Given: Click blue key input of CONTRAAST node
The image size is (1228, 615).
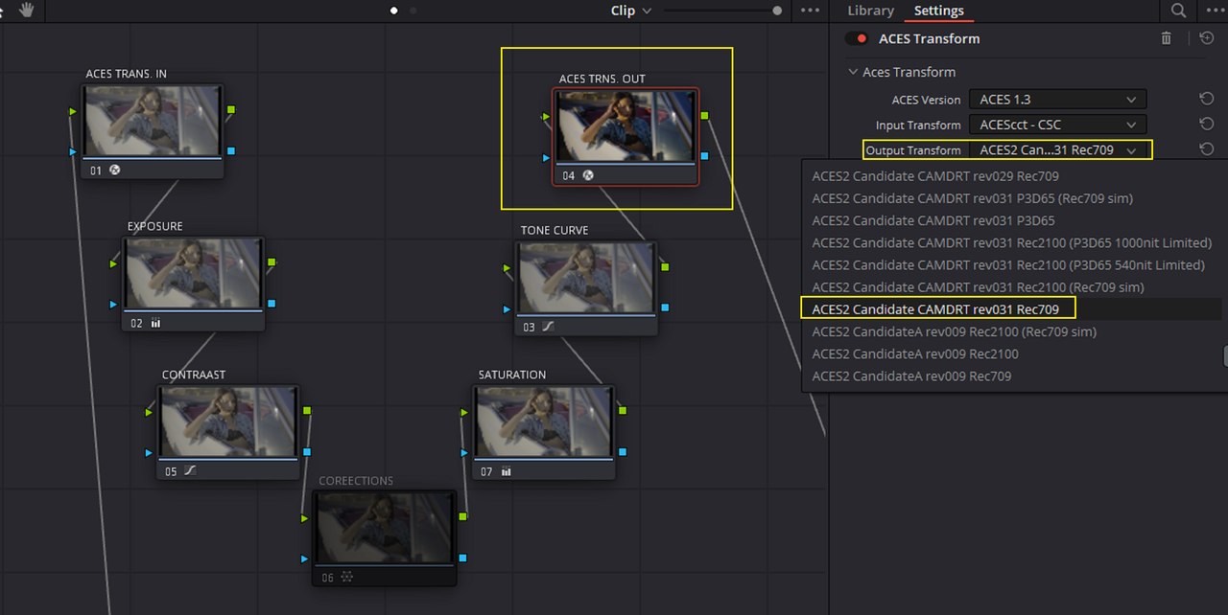Looking at the screenshot, I should (x=149, y=452).
